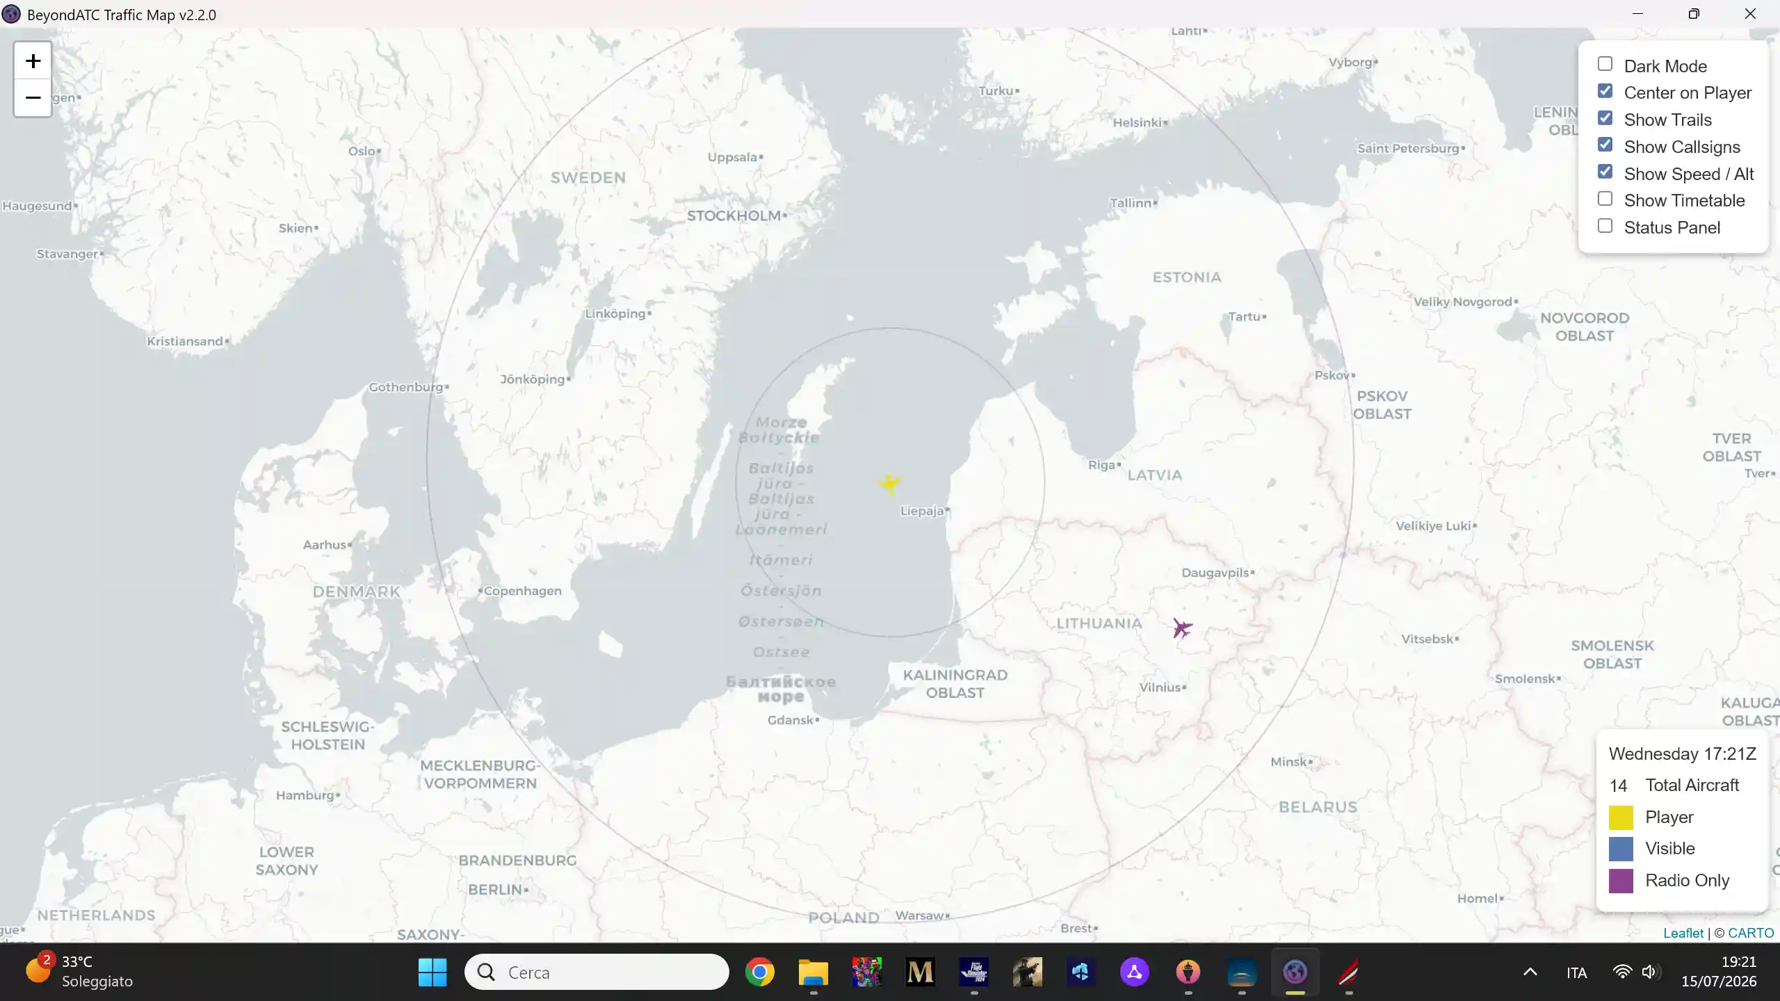
Task: Open the Leaflet attribution link
Action: tap(1683, 933)
